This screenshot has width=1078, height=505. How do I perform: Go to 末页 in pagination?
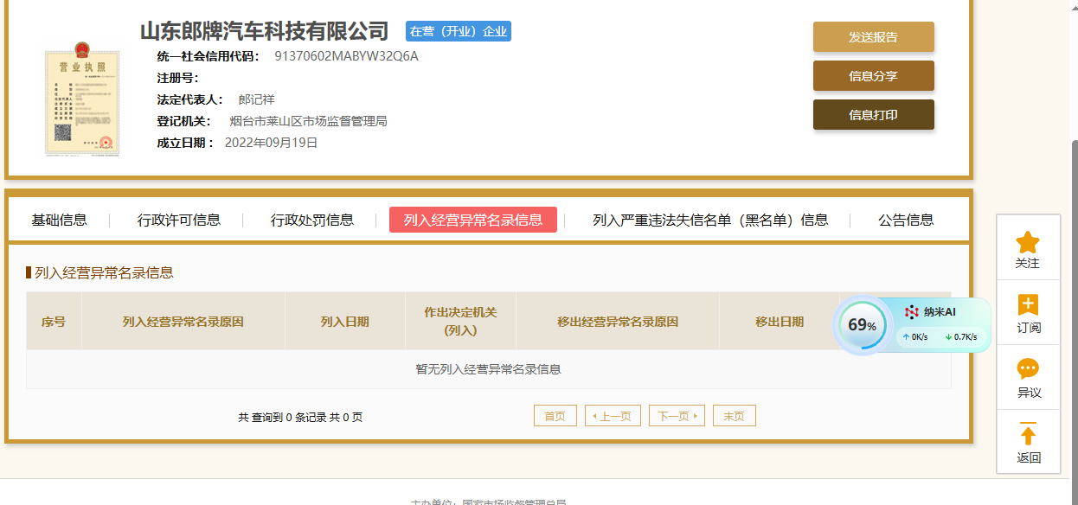tap(735, 416)
